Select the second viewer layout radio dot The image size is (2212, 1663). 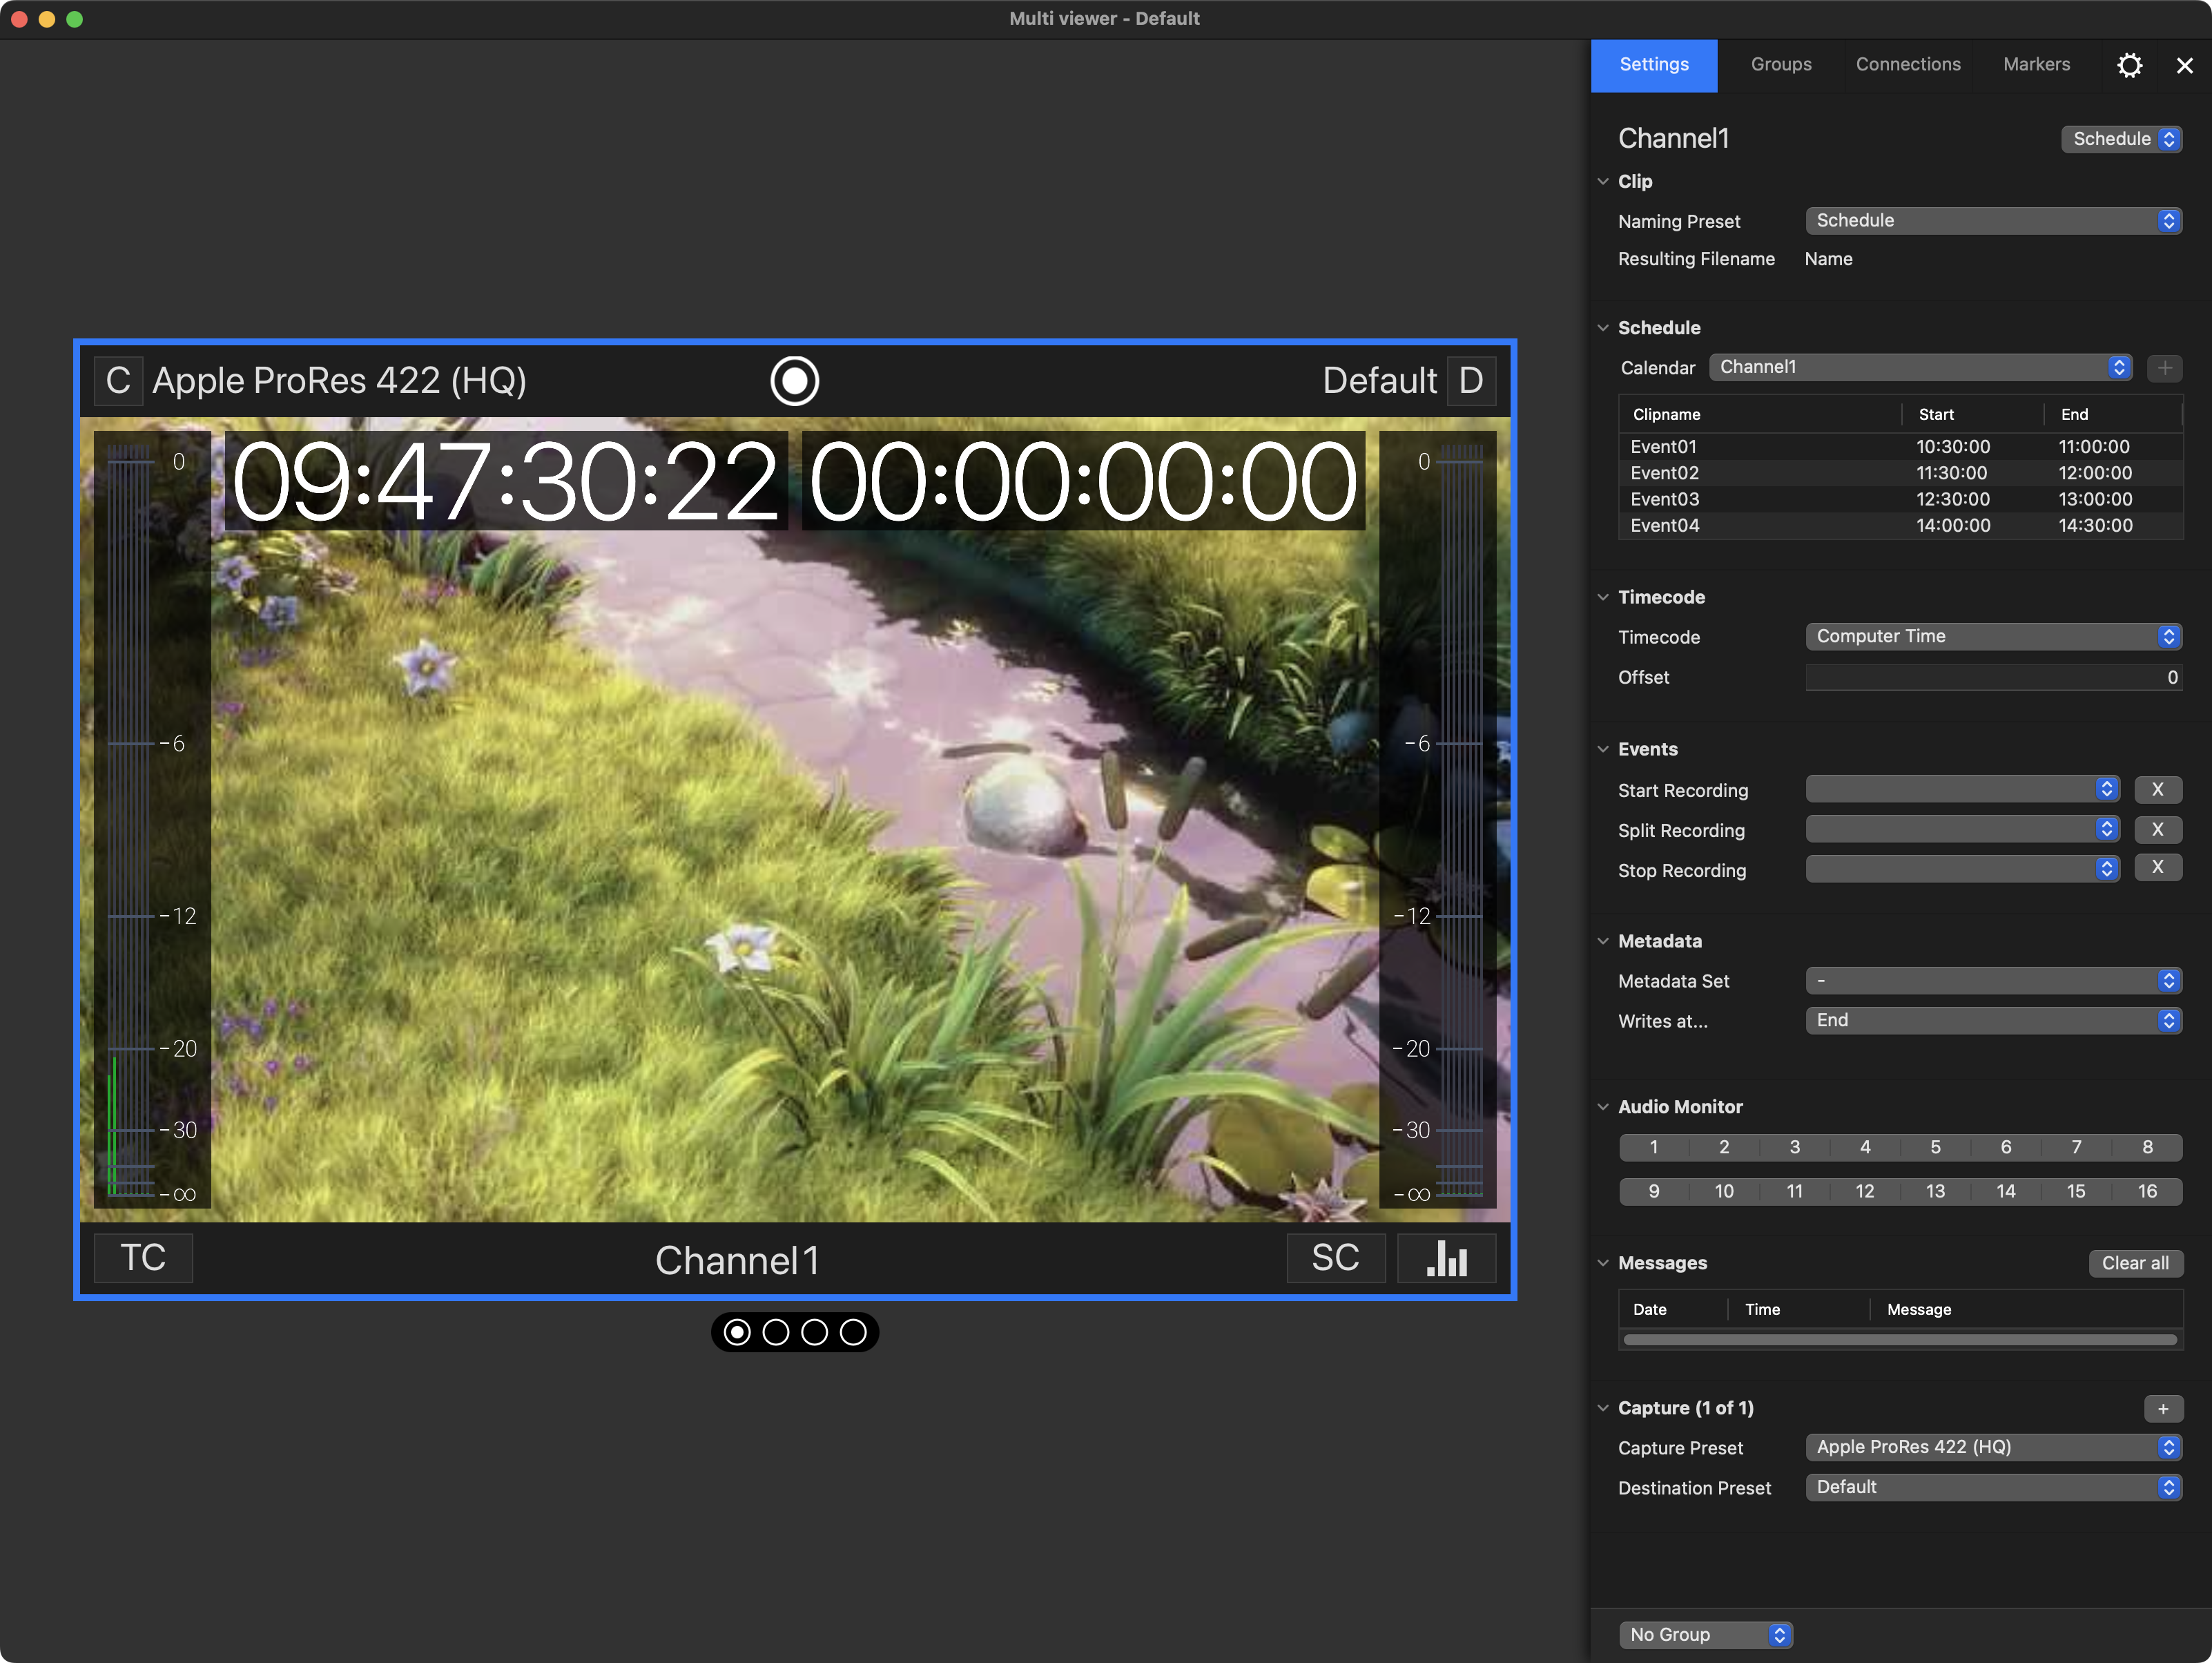[776, 1332]
